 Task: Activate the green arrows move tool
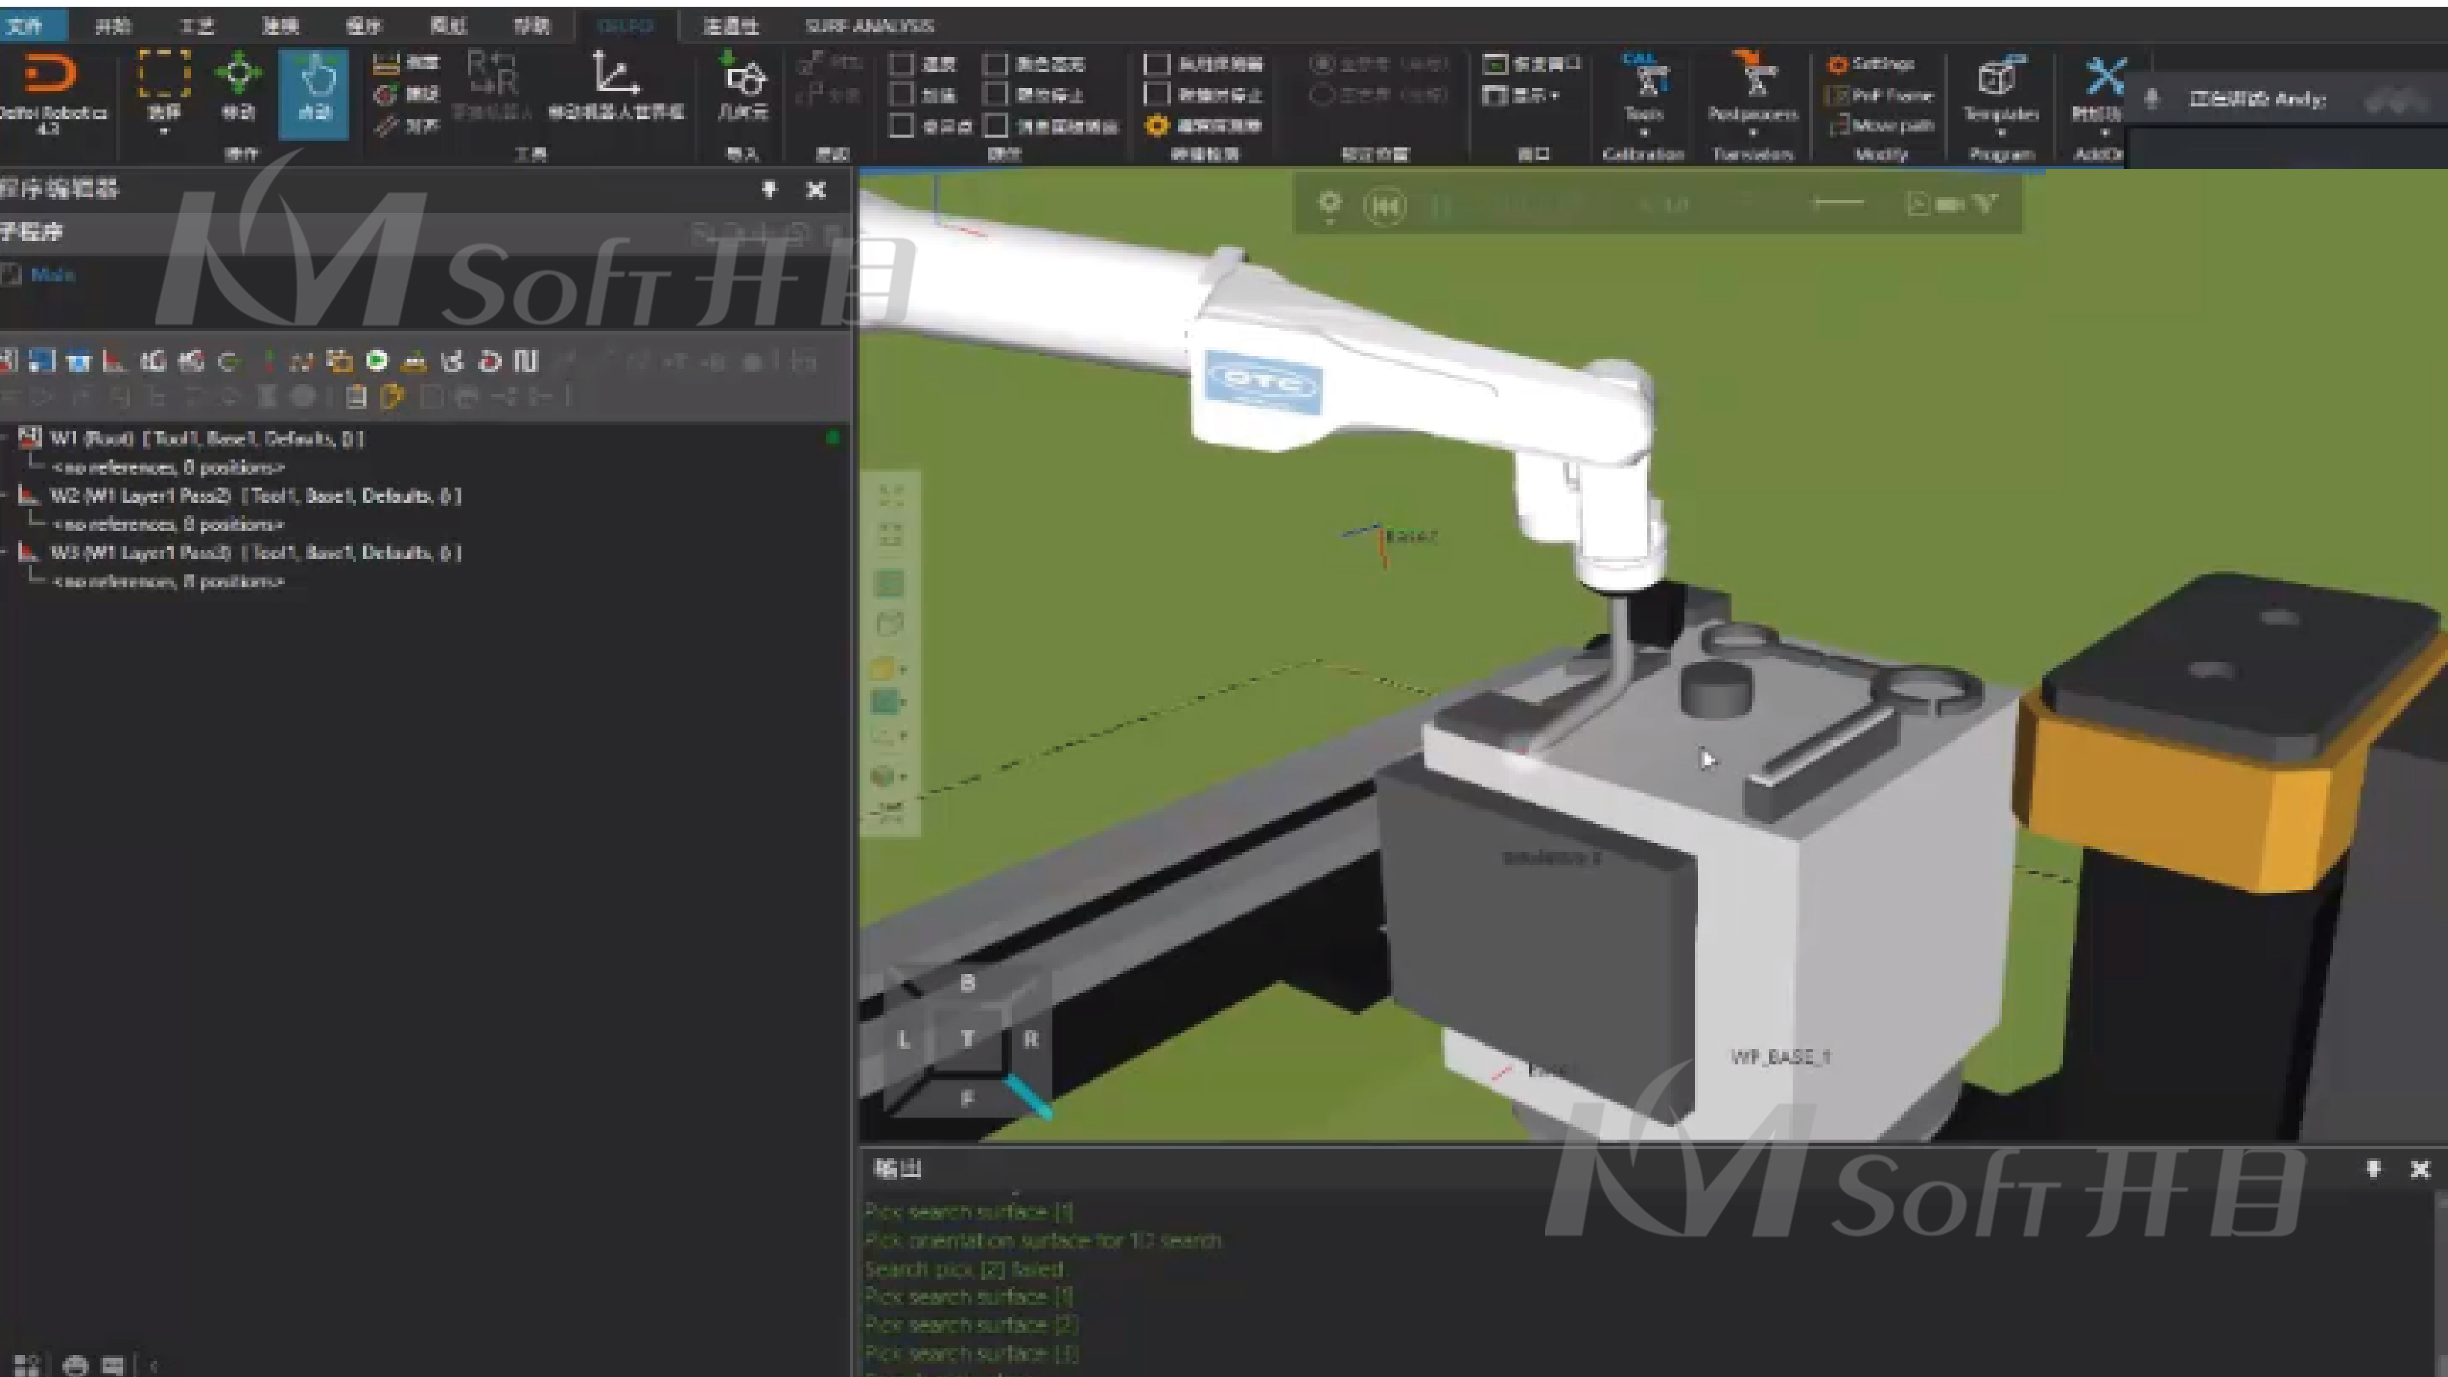[239, 73]
